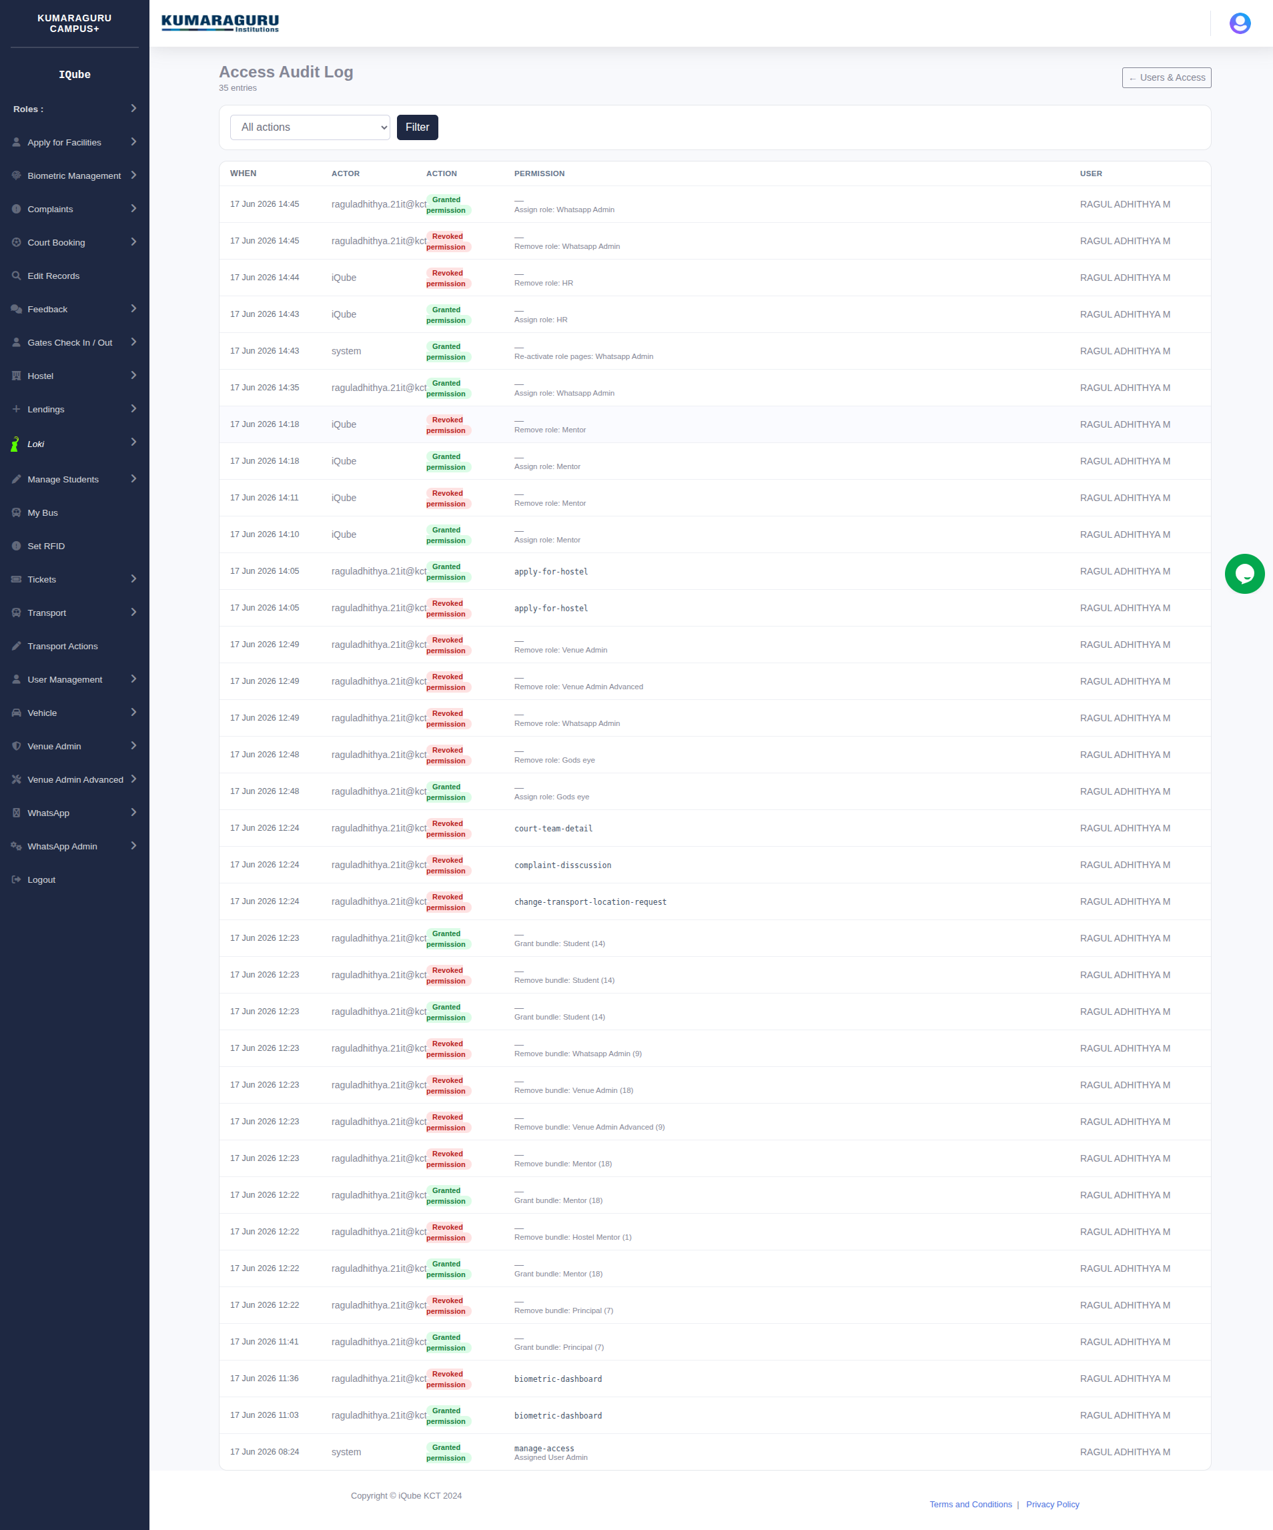Open the green chat bubble widget
Screen dimensions: 1273x1530
[x=1244, y=573]
